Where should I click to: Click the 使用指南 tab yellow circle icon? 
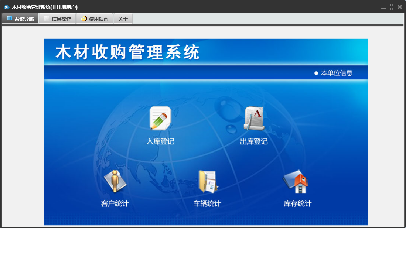(83, 18)
